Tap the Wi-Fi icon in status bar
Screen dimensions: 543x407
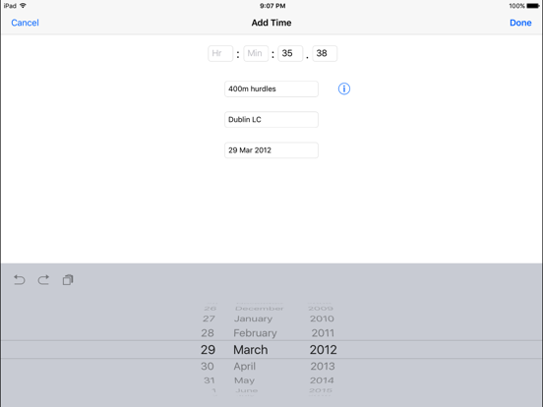tap(23, 6)
